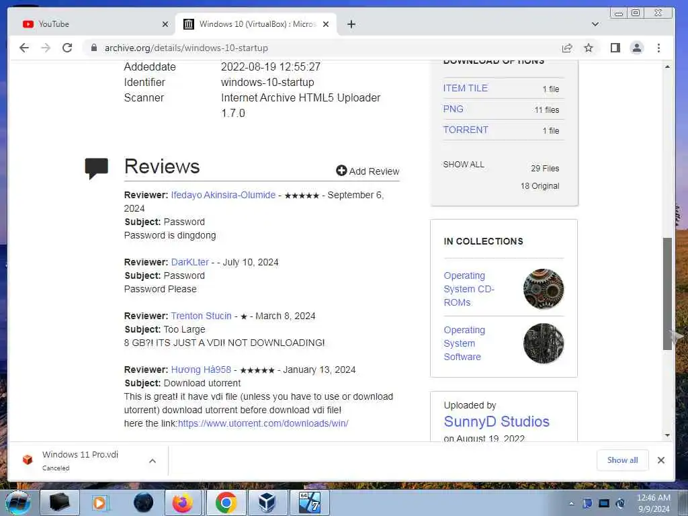The image size is (688, 516).
Task: Click the taskbar clock showing 12:46 AM
Action: pyautogui.click(x=654, y=503)
